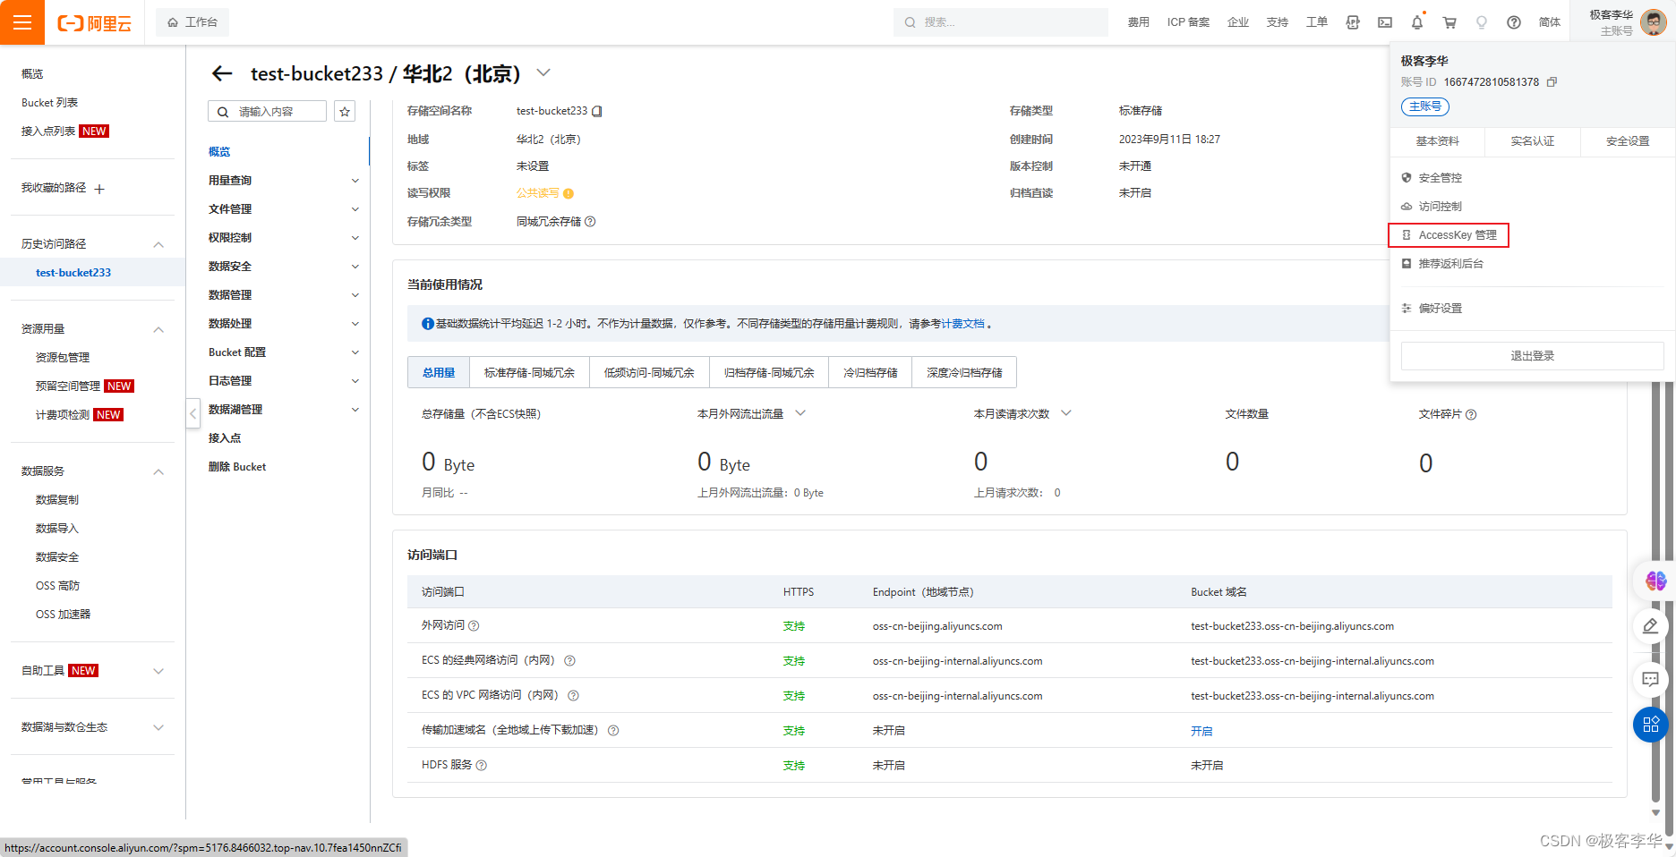Click the floating edit pencil icon
The width and height of the screenshot is (1676, 857).
pyautogui.click(x=1651, y=626)
